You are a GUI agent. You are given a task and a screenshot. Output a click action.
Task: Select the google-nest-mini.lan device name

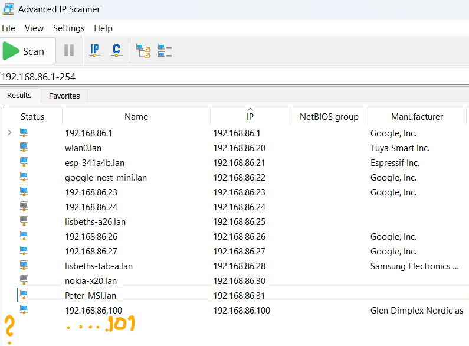106,178
